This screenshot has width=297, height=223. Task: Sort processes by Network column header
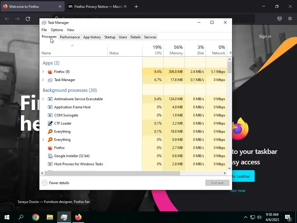pyautogui.click(x=216, y=50)
